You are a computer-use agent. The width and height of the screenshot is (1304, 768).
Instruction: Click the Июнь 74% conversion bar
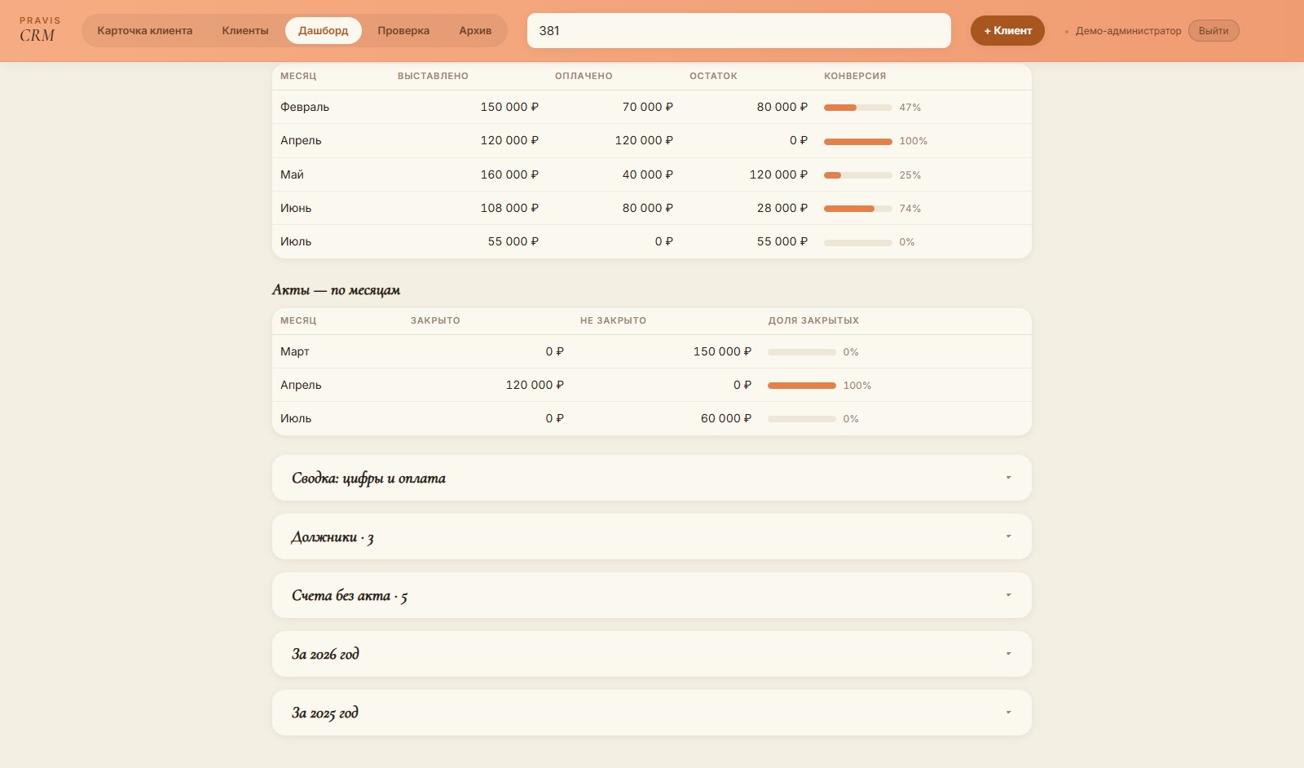[858, 209]
